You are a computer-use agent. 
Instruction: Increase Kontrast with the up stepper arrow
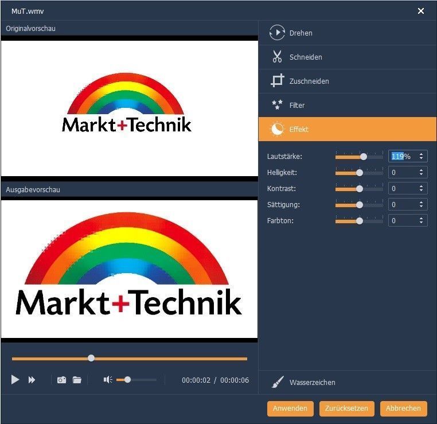click(421, 186)
